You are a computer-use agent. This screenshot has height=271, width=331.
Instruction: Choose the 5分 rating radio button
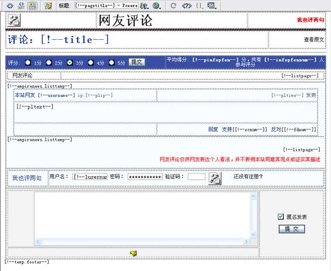(112, 62)
